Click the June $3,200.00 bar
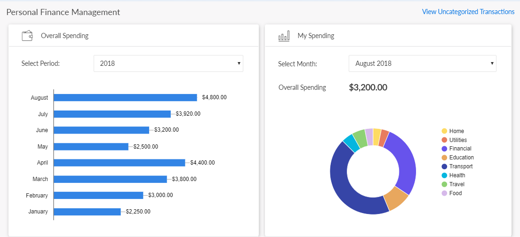This screenshot has width=520, height=237. 101,130
